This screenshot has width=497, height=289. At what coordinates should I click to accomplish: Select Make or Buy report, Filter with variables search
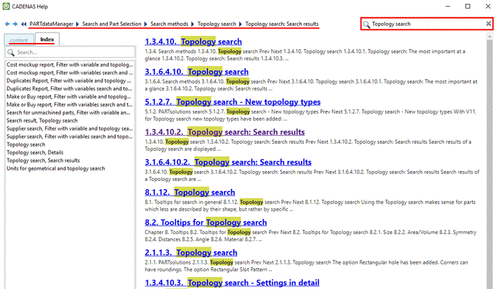tap(70, 105)
